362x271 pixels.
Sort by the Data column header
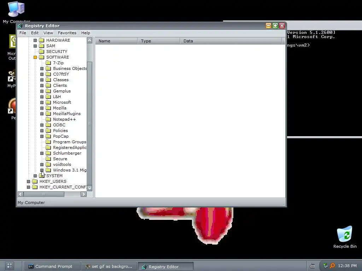click(x=231, y=41)
